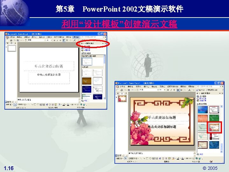This screenshot has height=172, width=229.
Task: Toggle Align Left in blank-slide window toolbar
Action: (x=64, y=40)
